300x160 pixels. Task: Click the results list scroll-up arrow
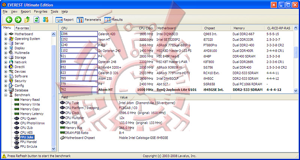click(x=295, y=28)
